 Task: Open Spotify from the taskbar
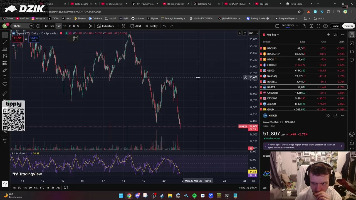pyautogui.click(x=194, y=196)
